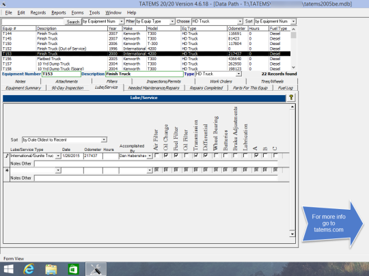Check the Lubrication checkbox

pyautogui.click(x=245, y=156)
